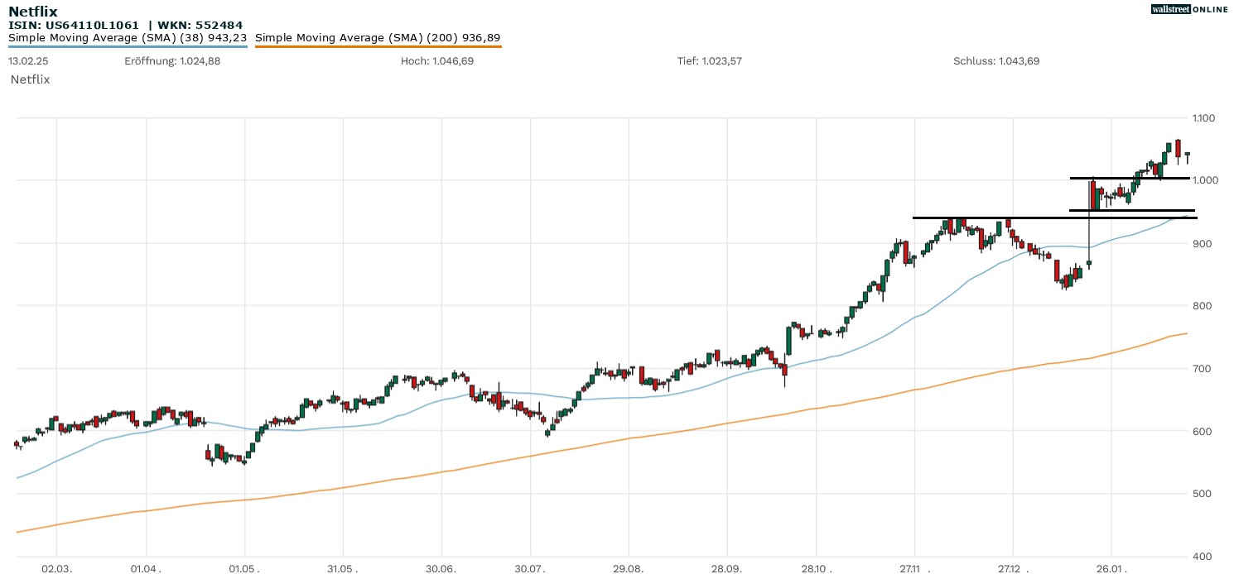Screen dimensions: 1234x574
Task: Toggle the SMA (200) legend entry
Action: 378,37
